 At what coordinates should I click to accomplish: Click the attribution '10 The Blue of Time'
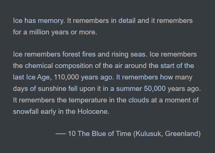coord(100,133)
